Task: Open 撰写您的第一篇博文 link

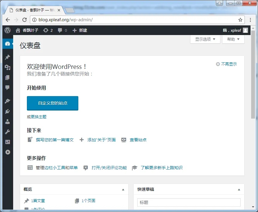Action: pyautogui.click(x=55, y=140)
